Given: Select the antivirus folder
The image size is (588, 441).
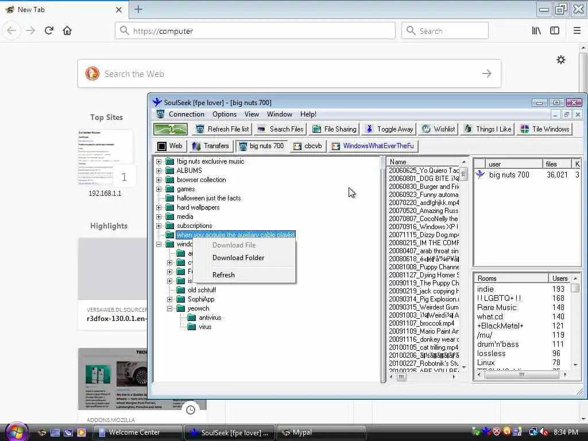Looking at the screenshot, I should [x=210, y=318].
